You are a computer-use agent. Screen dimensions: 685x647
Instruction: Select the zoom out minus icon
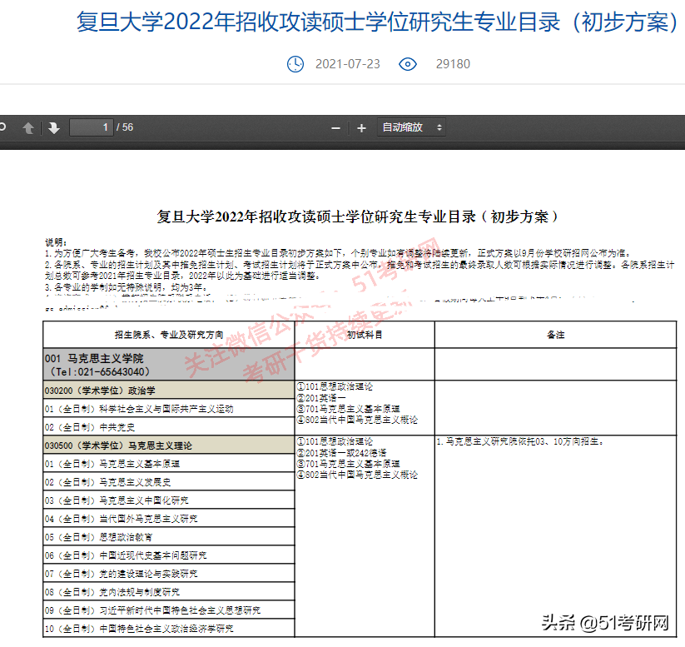click(x=335, y=127)
